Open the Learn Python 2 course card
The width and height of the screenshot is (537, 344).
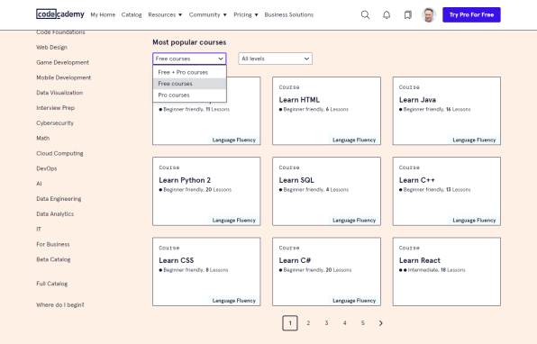206,191
